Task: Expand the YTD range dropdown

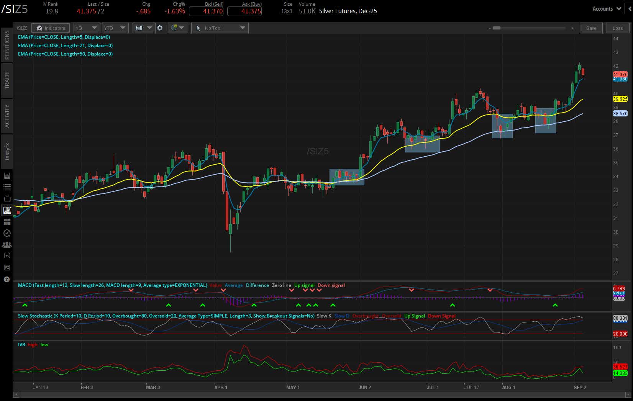Action: tap(115, 28)
